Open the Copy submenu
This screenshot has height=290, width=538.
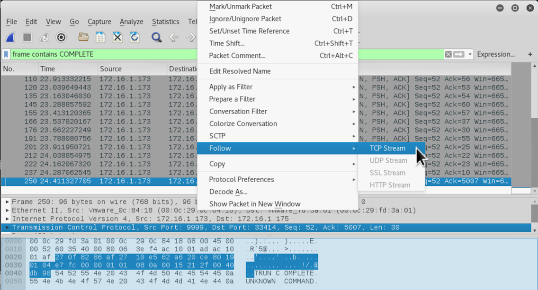[278, 164]
